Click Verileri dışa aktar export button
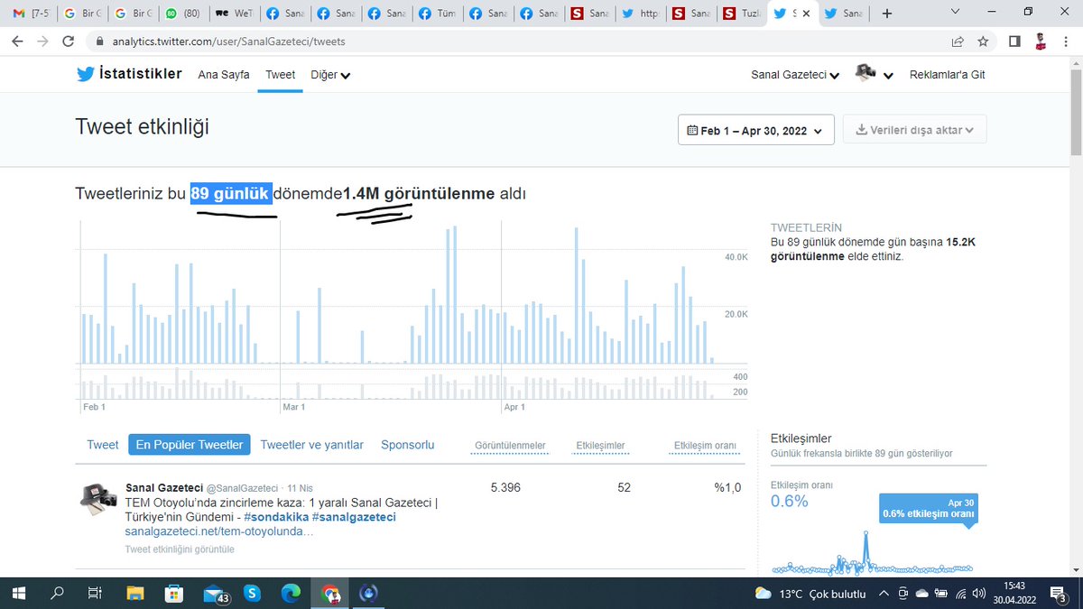The width and height of the screenshot is (1083, 609). [914, 130]
